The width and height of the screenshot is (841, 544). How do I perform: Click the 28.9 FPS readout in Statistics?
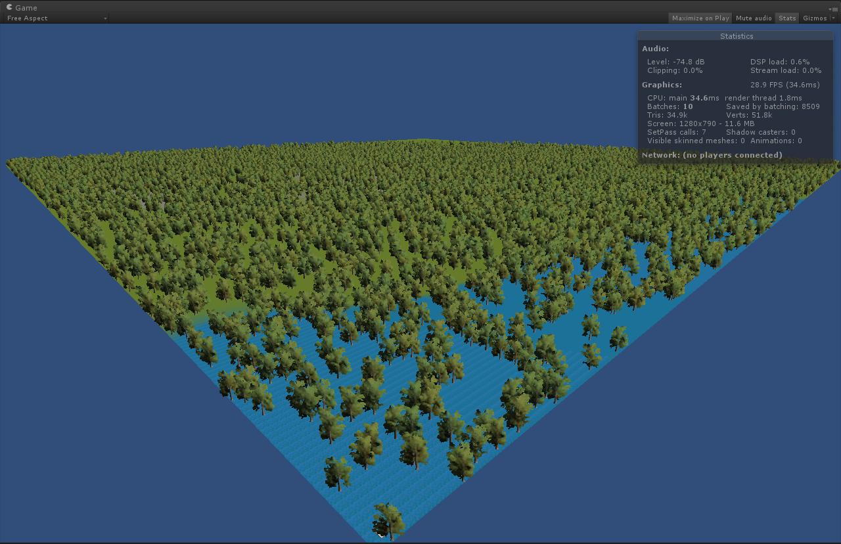[x=784, y=84]
